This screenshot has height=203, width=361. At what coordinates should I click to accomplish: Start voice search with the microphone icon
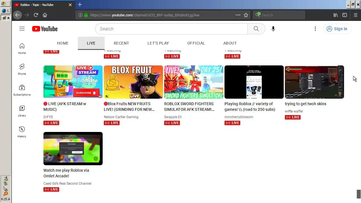[273, 29]
